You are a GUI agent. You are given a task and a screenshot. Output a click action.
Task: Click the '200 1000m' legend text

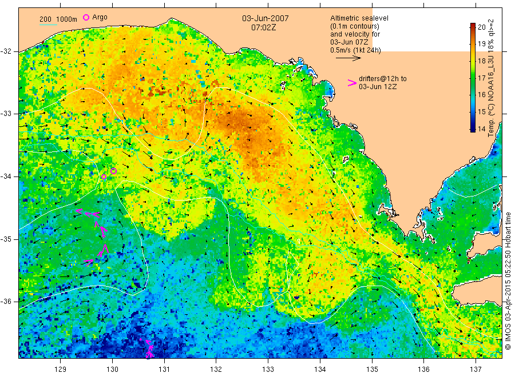click(x=58, y=19)
